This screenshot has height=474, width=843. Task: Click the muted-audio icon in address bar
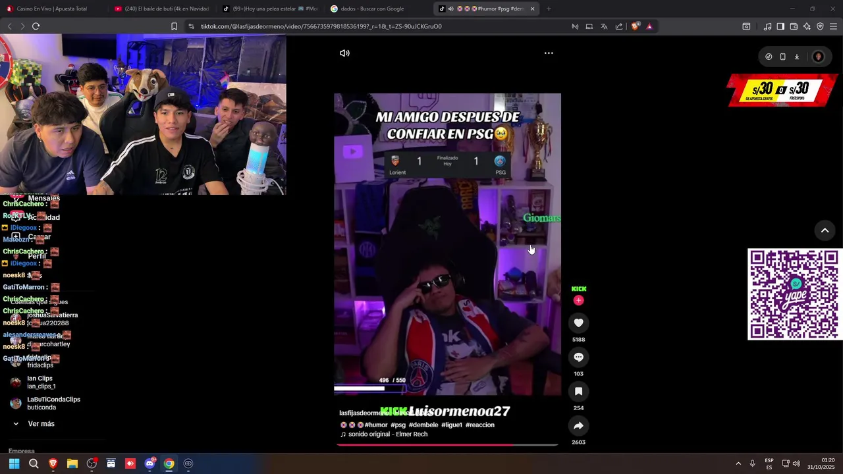pos(574,26)
